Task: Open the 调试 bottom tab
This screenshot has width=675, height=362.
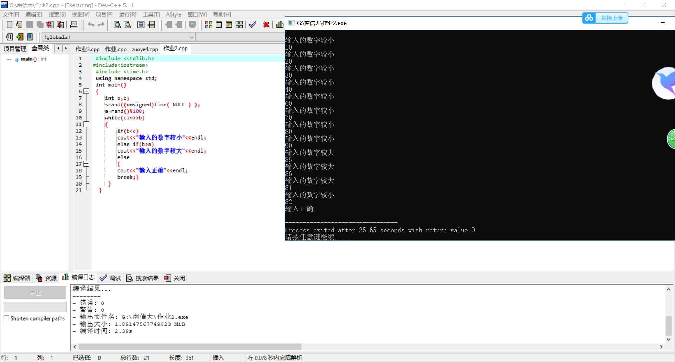Action: tap(110, 278)
